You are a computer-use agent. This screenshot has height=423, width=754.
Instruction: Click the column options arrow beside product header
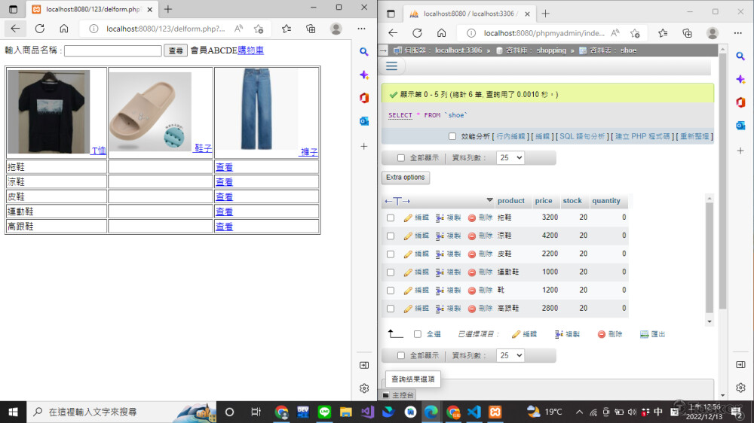[x=490, y=201]
